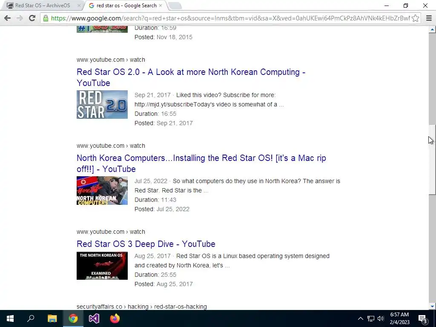The width and height of the screenshot is (436, 327).
Task: Click the vertical scrollbar thumb
Action: coord(432,160)
